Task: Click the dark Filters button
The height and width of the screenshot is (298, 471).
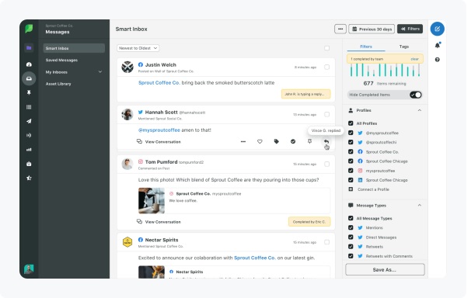Action: pyautogui.click(x=410, y=29)
